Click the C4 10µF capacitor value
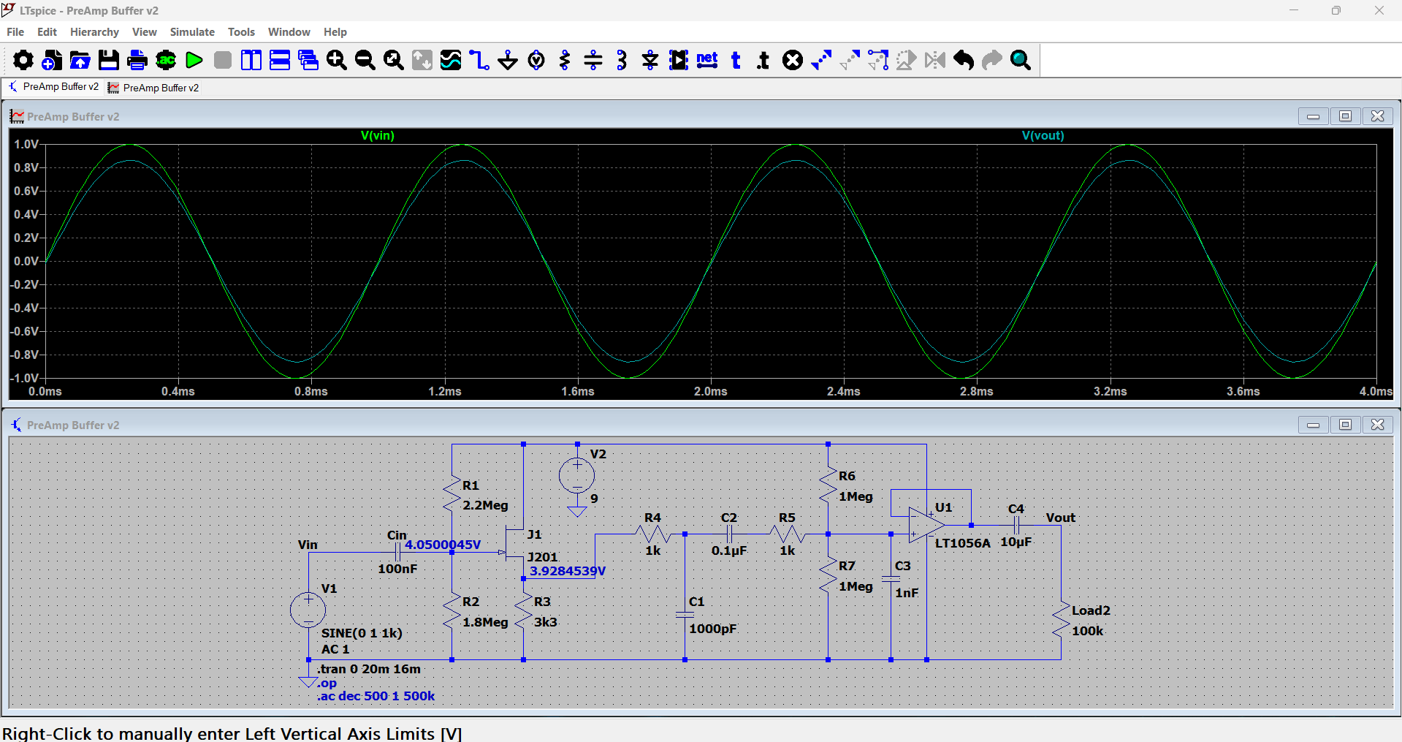1402x742 pixels. (x=1016, y=542)
